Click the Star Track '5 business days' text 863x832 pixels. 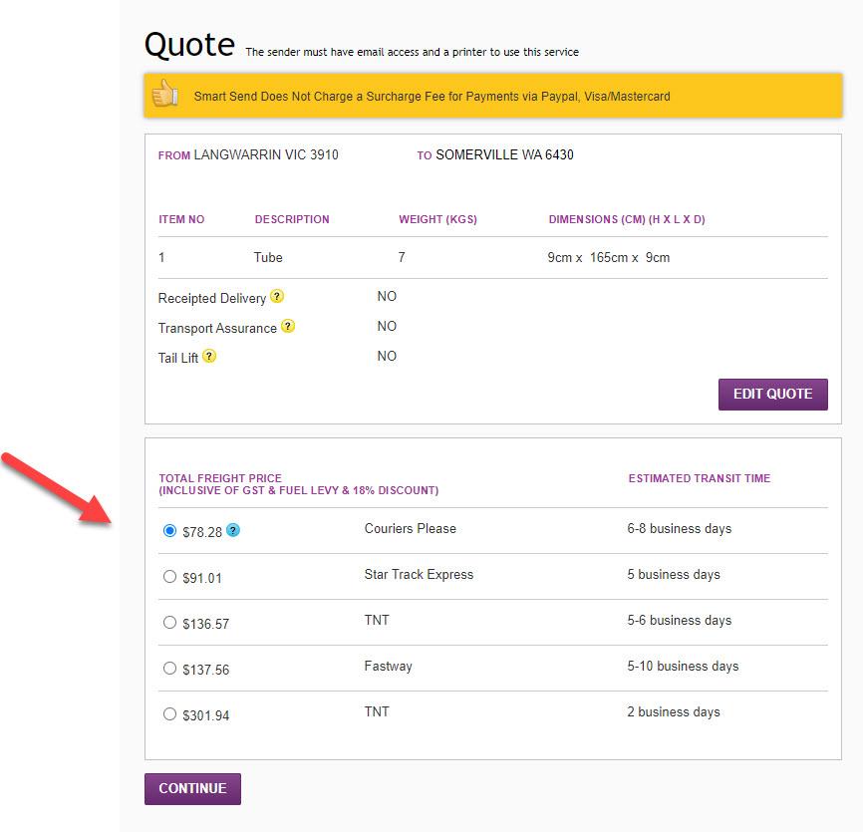(674, 575)
